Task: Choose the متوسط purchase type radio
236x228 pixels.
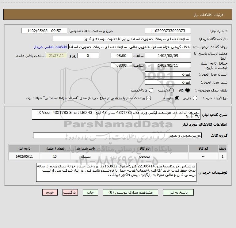Action: click(x=177, y=98)
